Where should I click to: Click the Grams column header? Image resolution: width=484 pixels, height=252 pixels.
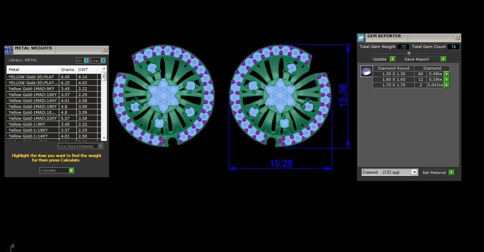tap(68, 70)
